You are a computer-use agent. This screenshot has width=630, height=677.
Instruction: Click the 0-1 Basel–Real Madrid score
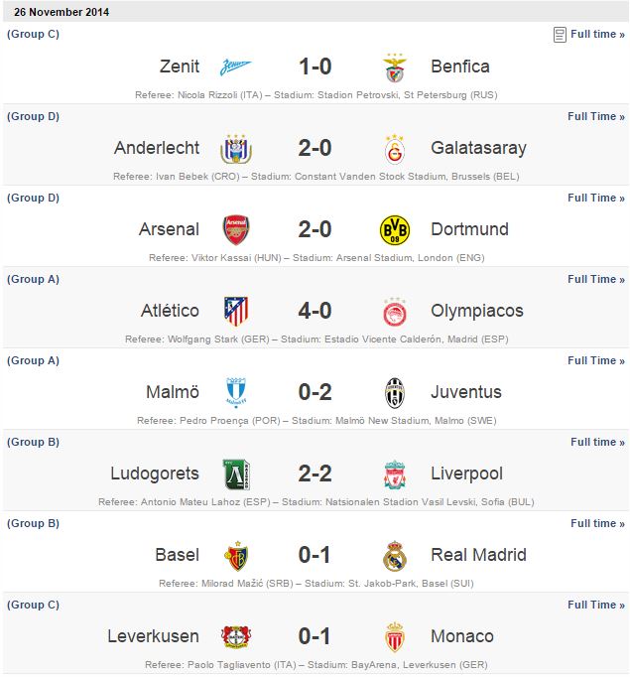(315, 555)
